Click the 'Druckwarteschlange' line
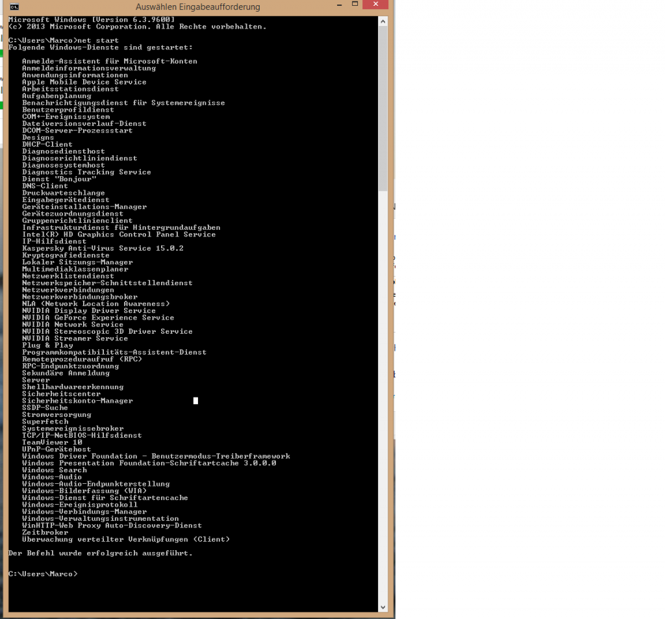 point(64,193)
